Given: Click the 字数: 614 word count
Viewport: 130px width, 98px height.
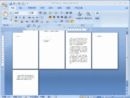Looking at the screenshot, I should tap(17, 97).
